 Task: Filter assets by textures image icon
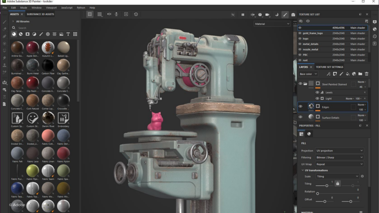[61, 34]
